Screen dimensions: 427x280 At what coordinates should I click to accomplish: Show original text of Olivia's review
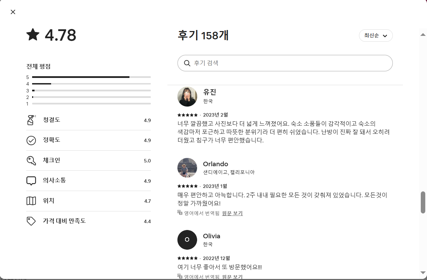tap(232, 277)
